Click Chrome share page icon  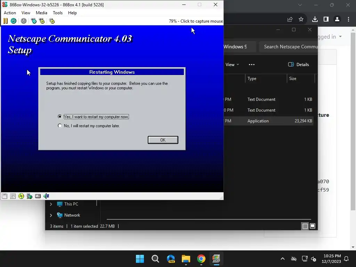tap(290, 19)
